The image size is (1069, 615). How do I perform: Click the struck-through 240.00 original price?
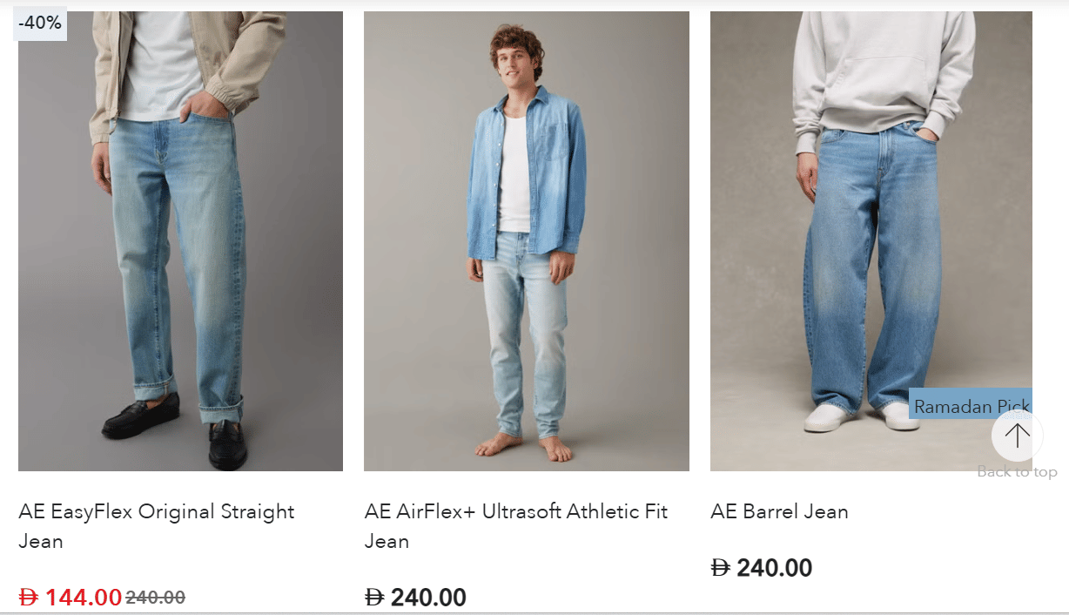pyautogui.click(x=156, y=598)
